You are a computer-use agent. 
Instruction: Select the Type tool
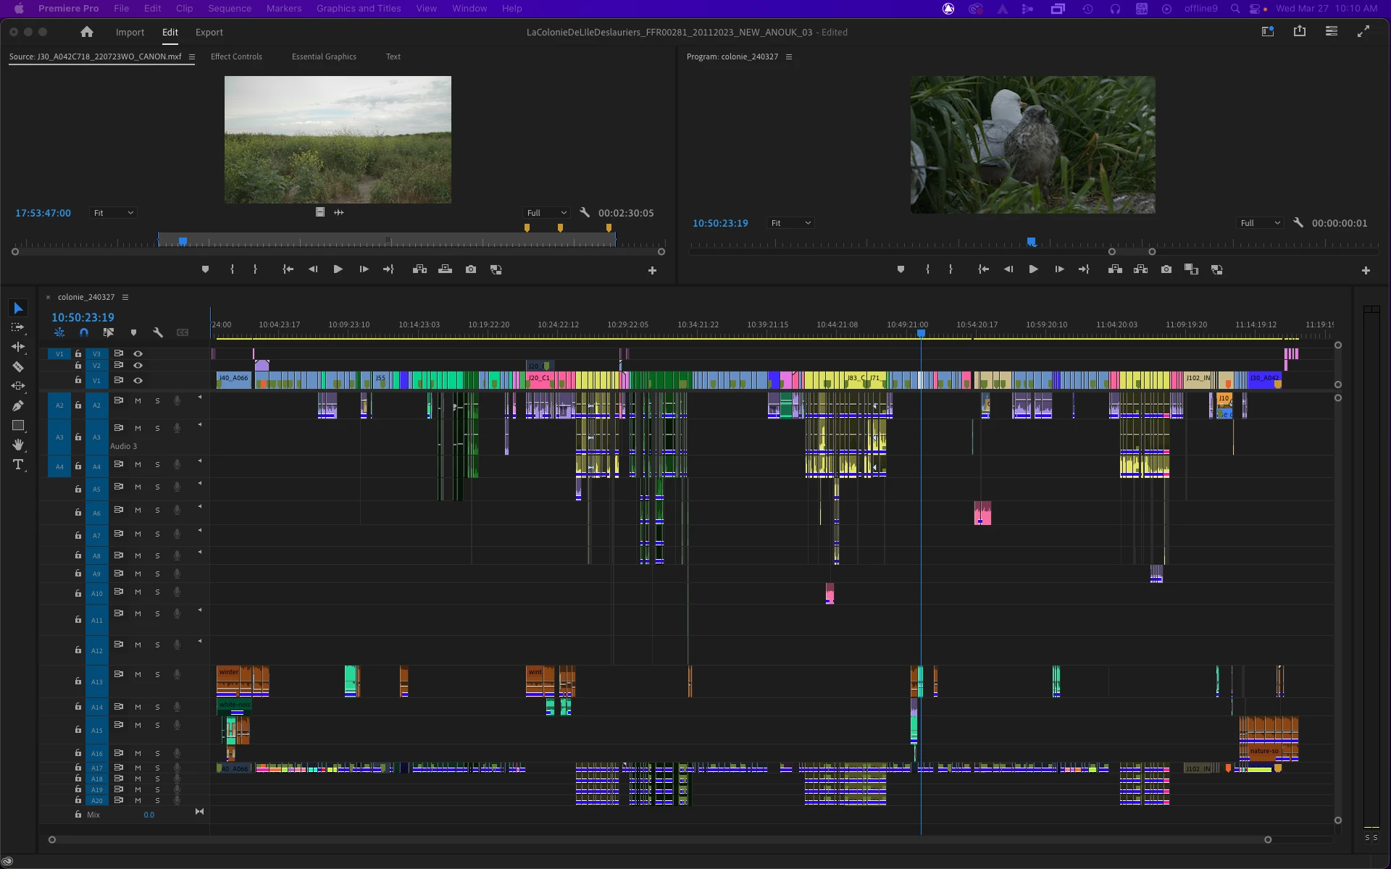18,464
